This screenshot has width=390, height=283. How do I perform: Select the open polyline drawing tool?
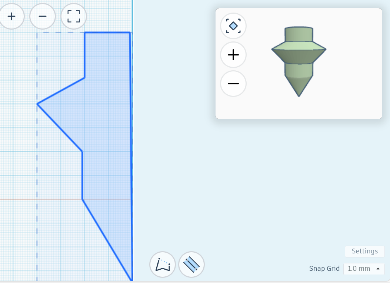point(163,265)
